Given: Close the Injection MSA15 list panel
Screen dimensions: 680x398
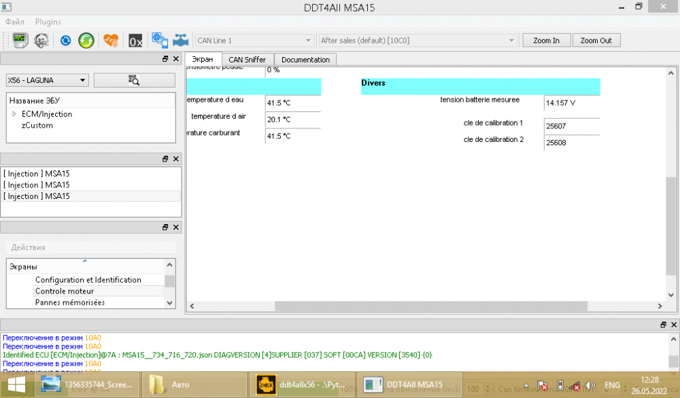Looking at the screenshot, I should 175,159.
